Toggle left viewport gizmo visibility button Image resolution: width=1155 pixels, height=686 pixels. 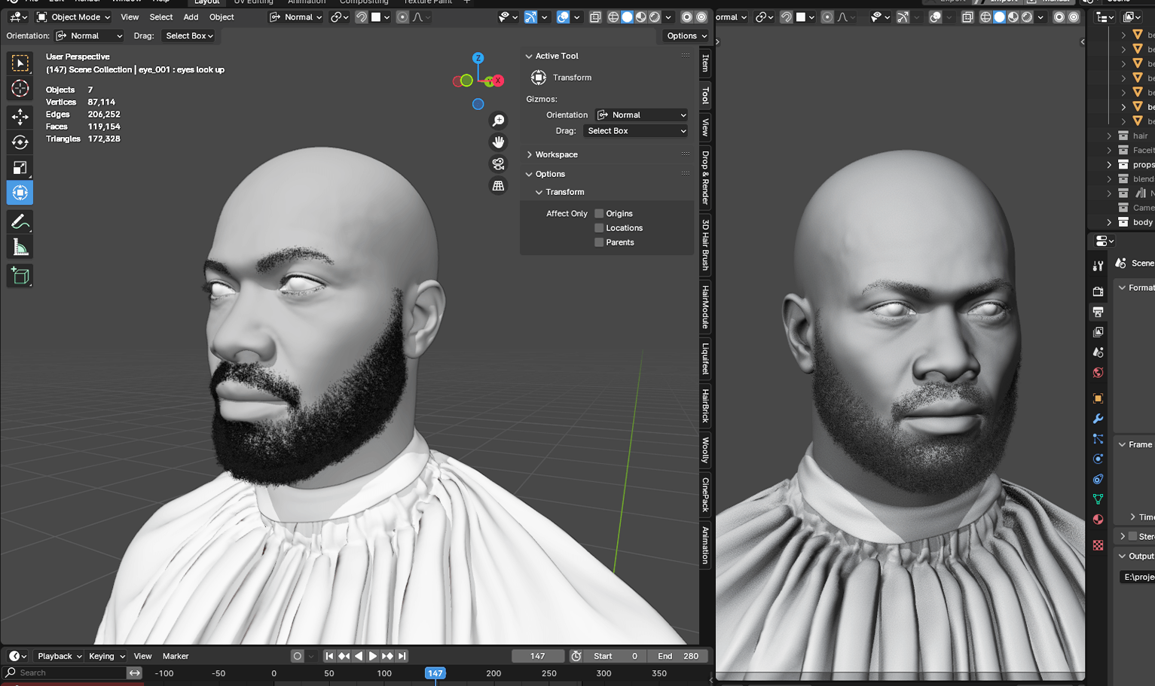[530, 17]
